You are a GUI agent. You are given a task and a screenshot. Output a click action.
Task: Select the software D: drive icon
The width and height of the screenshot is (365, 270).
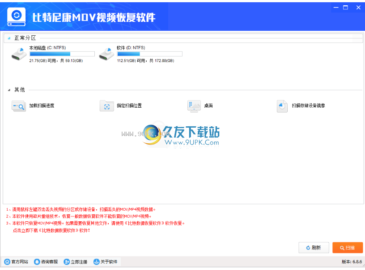pyautogui.click(x=106, y=54)
